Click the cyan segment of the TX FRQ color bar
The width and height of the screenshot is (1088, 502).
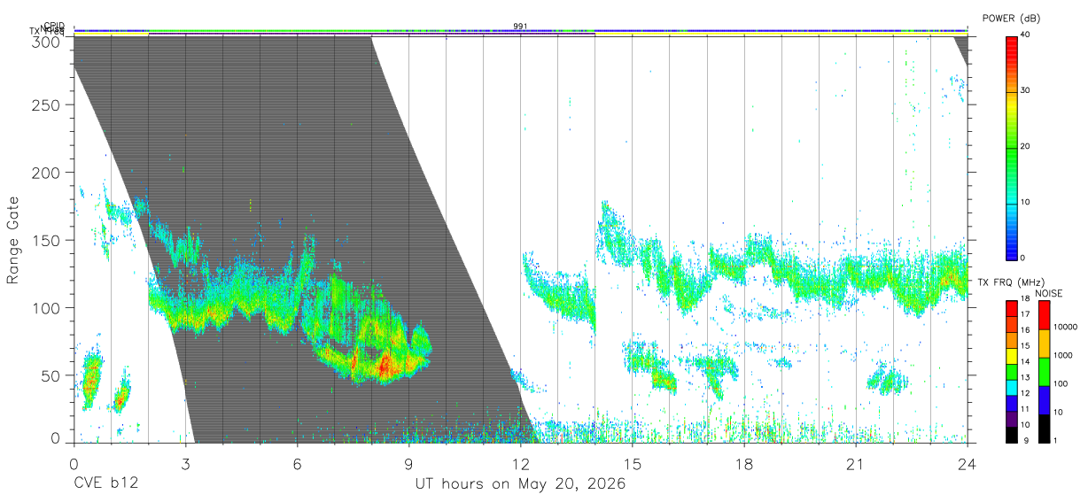coord(1011,386)
